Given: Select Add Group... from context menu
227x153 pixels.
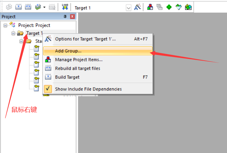Looking at the screenshot, I should [x=98, y=51].
